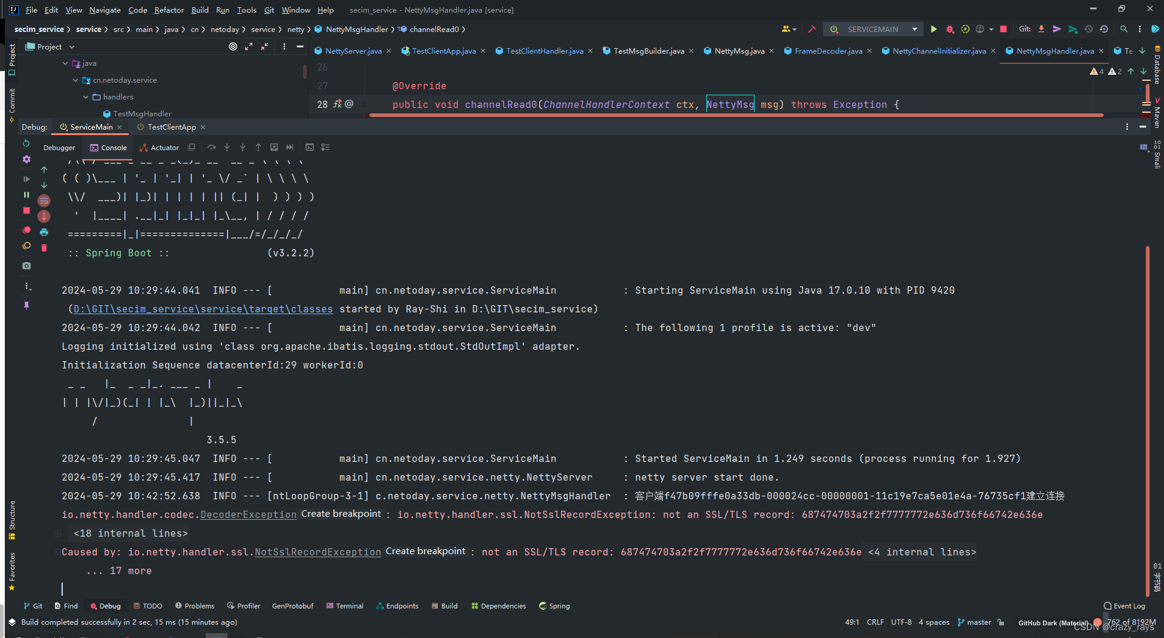The width and height of the screenshot is (1164, 638).
Task: Select opened file target icon in Project panel
Action: click(233, 46)
